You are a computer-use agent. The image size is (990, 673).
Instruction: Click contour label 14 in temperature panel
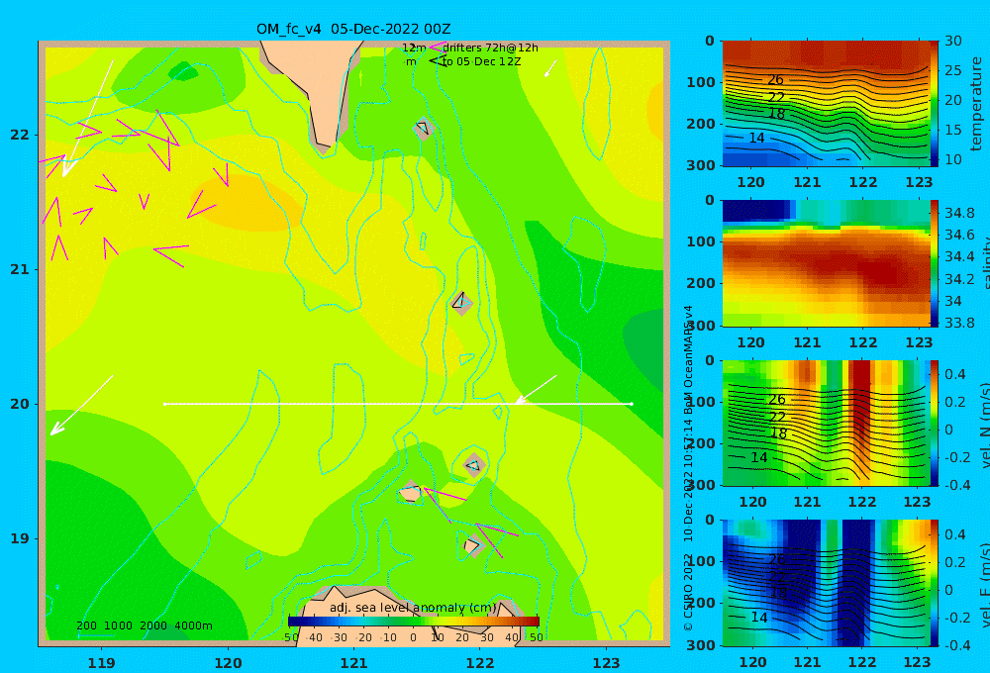[x=756, y=138]
